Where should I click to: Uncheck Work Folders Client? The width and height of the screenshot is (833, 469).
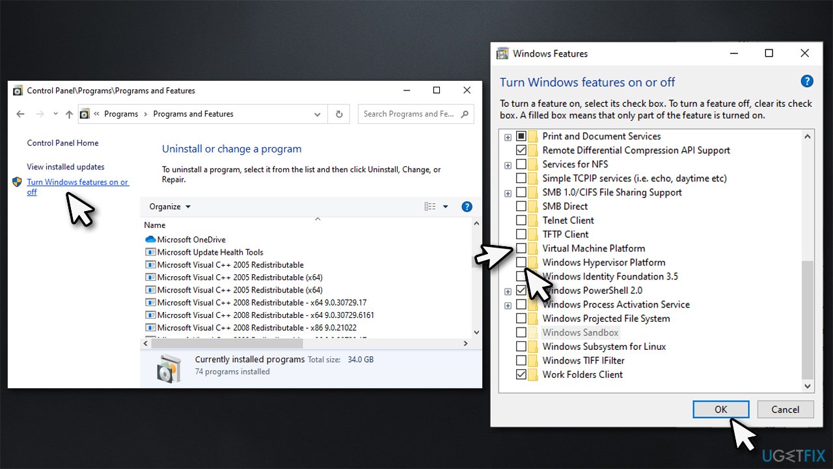coord(521,374)
